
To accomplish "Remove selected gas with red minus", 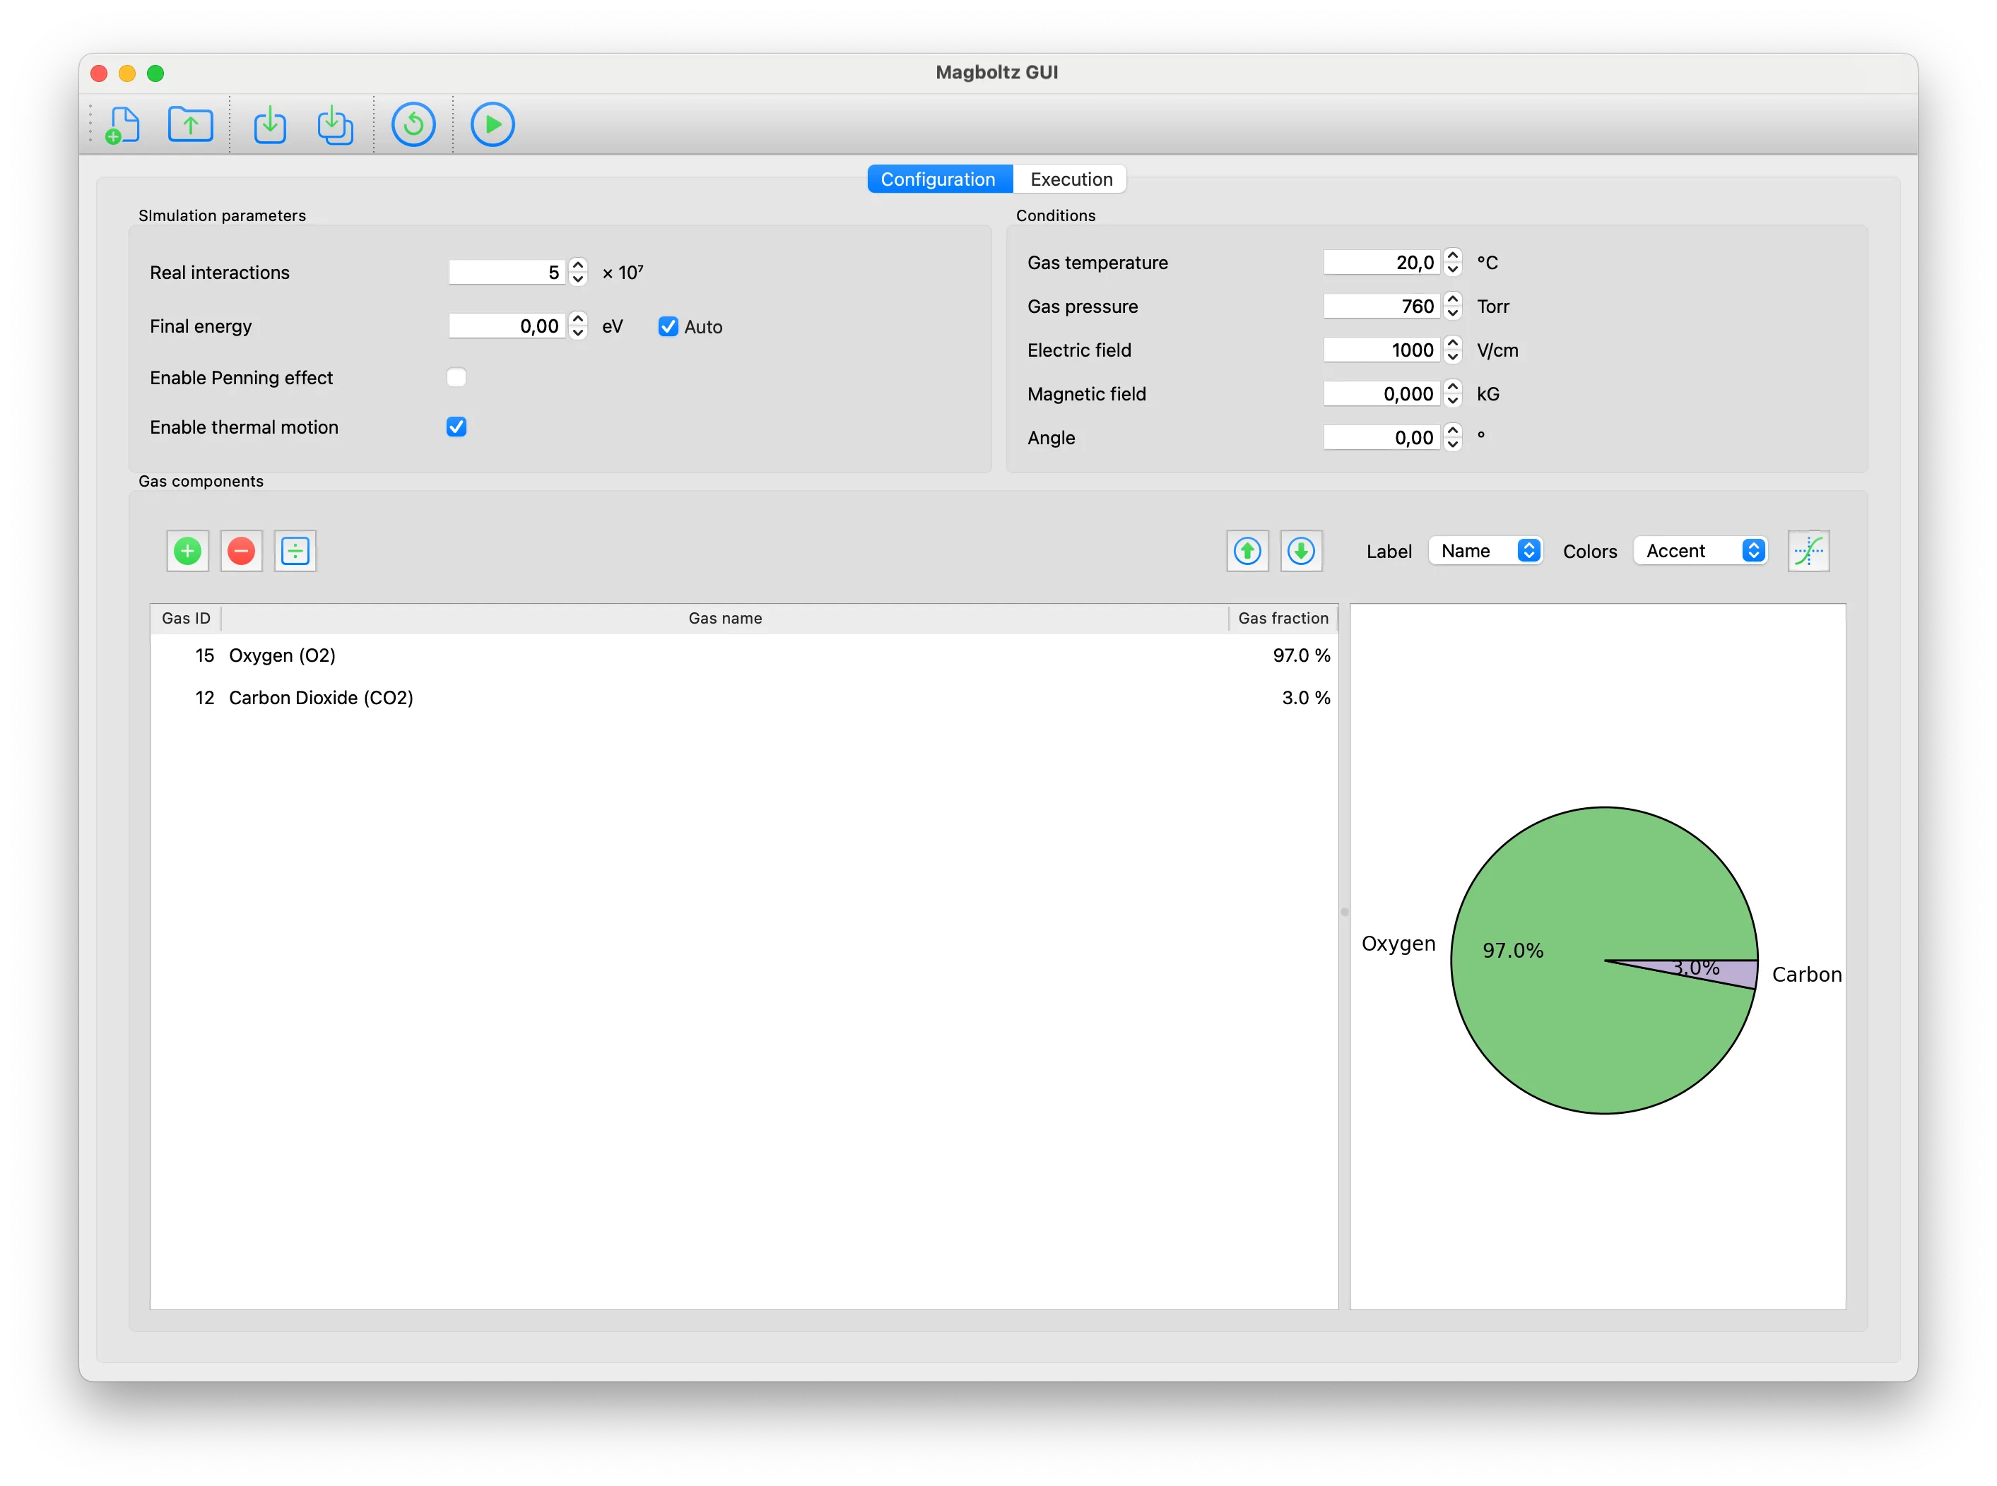I will click(241, 550).
